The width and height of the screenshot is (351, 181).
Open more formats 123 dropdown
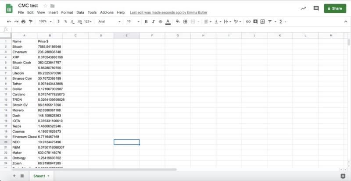pos(88,21)
